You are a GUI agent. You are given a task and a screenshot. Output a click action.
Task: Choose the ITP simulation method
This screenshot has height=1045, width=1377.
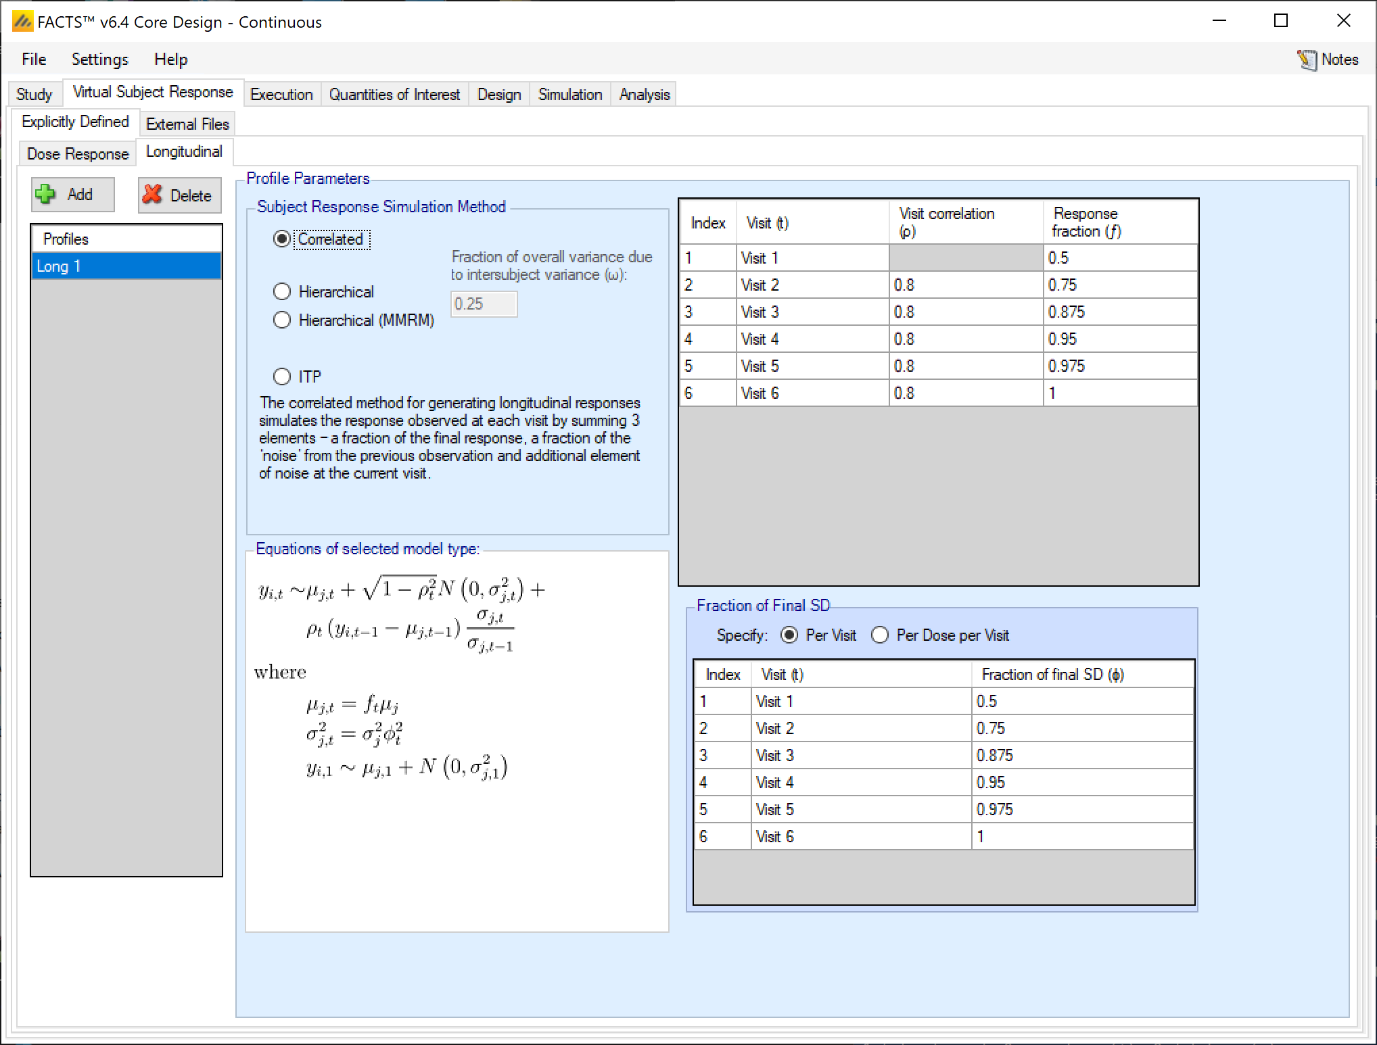[282, 376]
